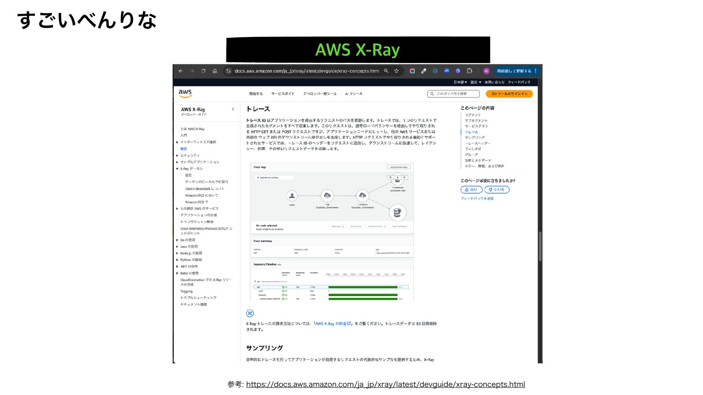The width and height of the screenshot is (703, 395).
Task: Click the feedback icon below trace image
Action: point(250,313)
